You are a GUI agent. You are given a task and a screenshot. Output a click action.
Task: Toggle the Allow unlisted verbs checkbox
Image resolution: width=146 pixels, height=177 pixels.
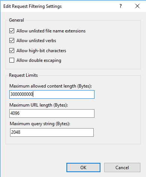tap(12, 41)
